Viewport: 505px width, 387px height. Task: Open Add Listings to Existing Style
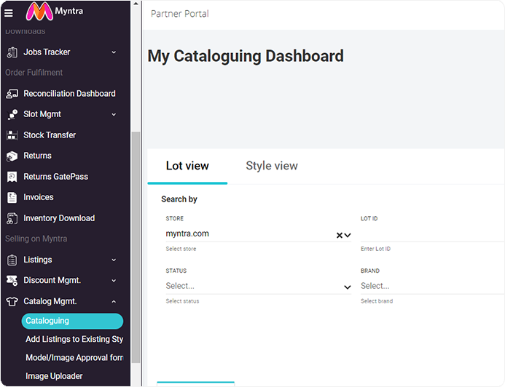[x=74, y=339]
